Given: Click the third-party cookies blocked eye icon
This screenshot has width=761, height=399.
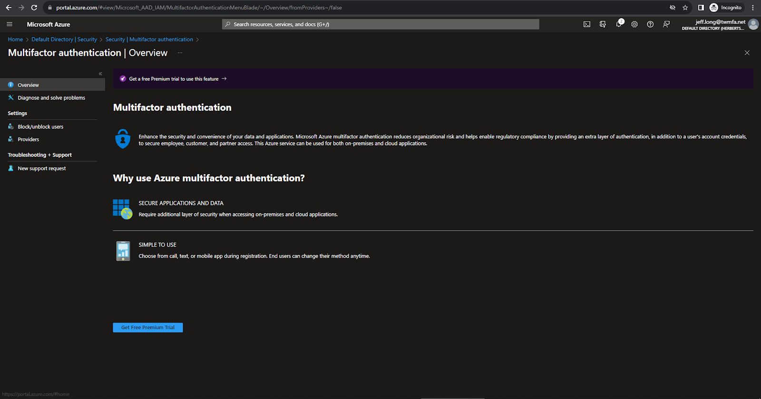Looking at the screenshot, I should (673, 8).
